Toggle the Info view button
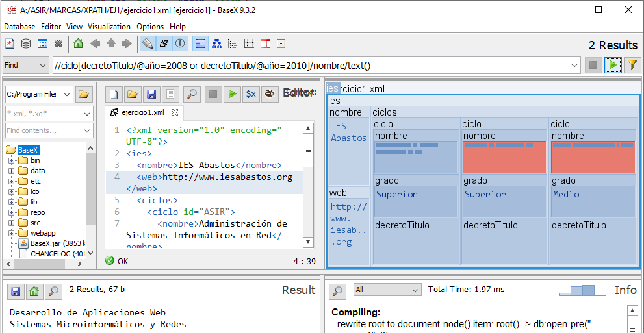This screenshot has width=644, height=333. tap(181, 44)
